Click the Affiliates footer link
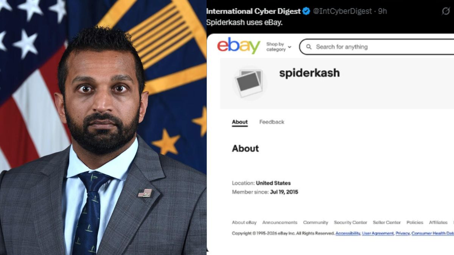Image resolution: width=454 pixels, height=255 pixels. coord(438,223)
